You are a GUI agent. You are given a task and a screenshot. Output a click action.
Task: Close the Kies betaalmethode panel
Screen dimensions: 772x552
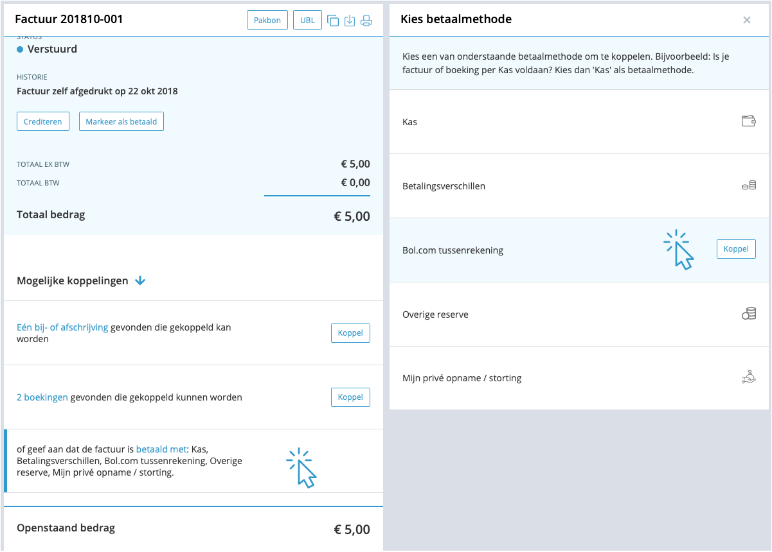pos(747,20)
